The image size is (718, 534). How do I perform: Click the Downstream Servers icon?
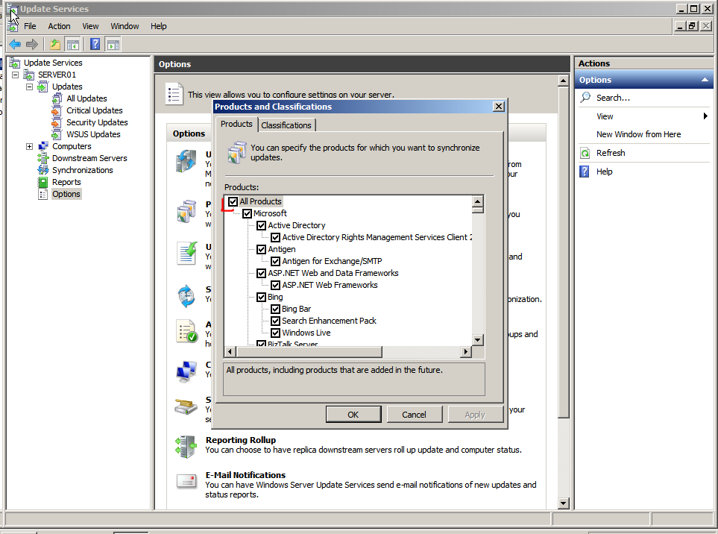[43, 158]
